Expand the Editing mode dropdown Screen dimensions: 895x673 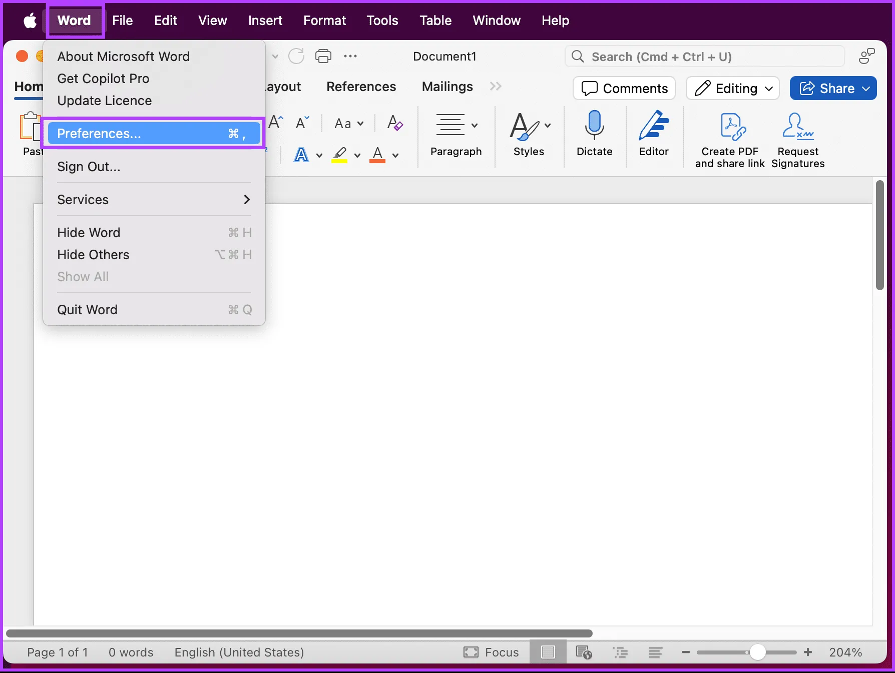tap(733, 89)
